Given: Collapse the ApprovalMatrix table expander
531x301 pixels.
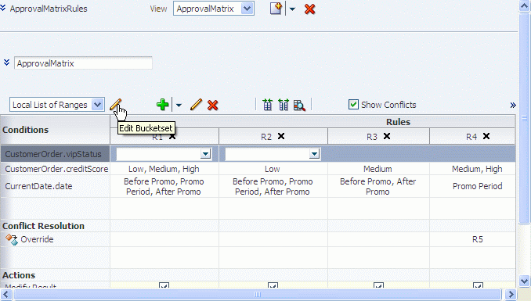Looking at the screenshot, I should [6, 63].
